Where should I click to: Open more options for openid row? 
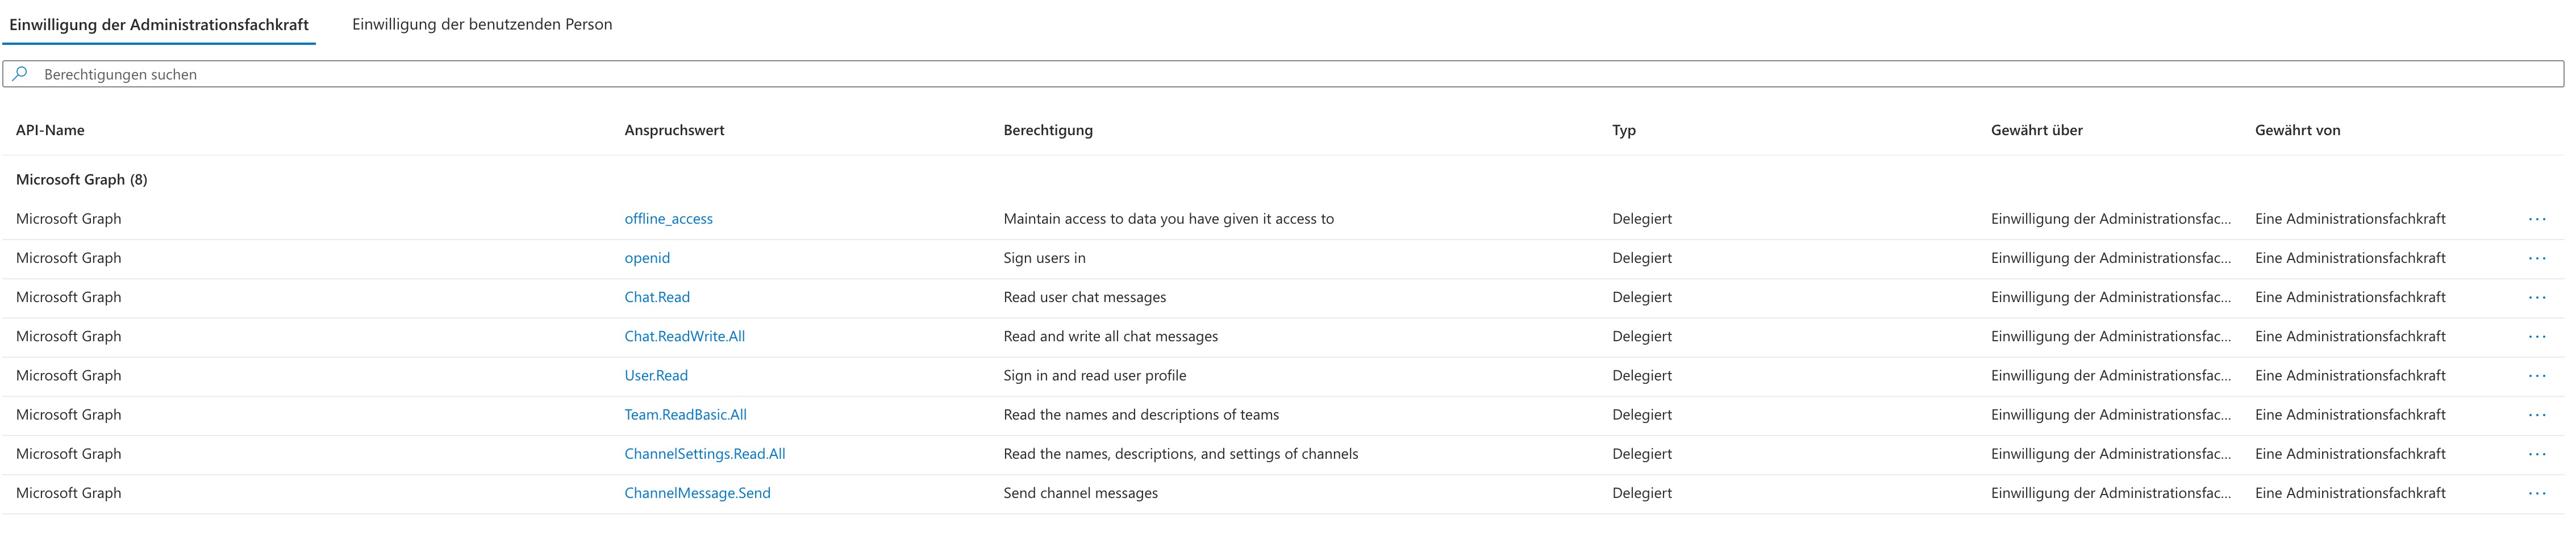[2536, 258]
